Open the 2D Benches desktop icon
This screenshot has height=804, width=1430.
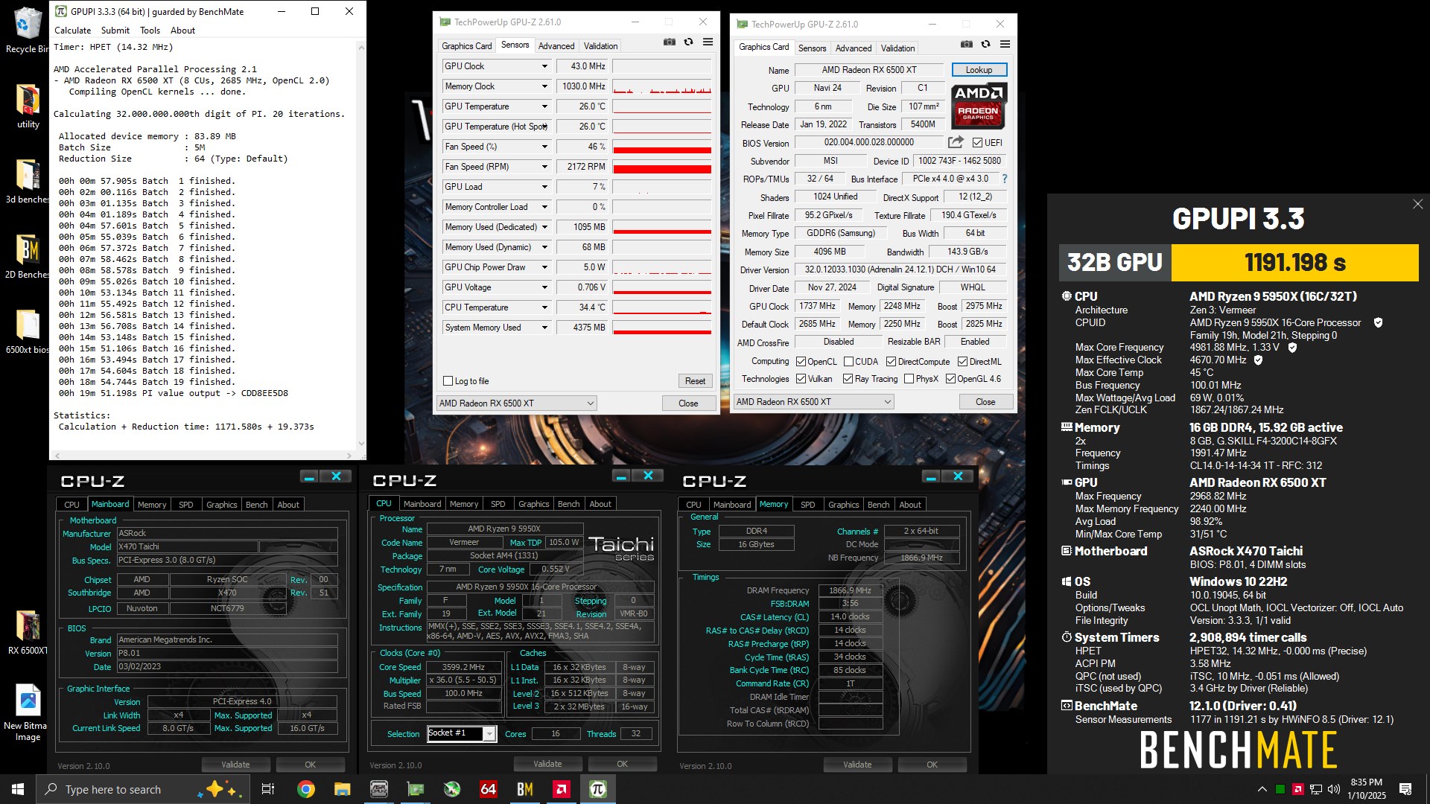pyautogui.click(x=28, y=256)
